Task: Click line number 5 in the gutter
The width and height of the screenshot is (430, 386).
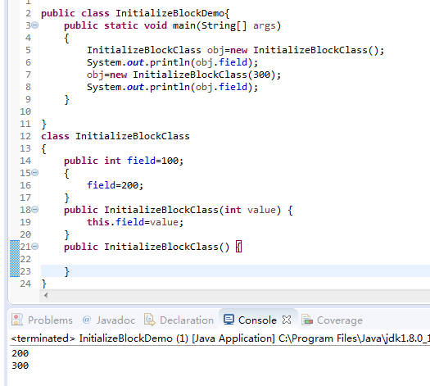Action: (28, 50)
